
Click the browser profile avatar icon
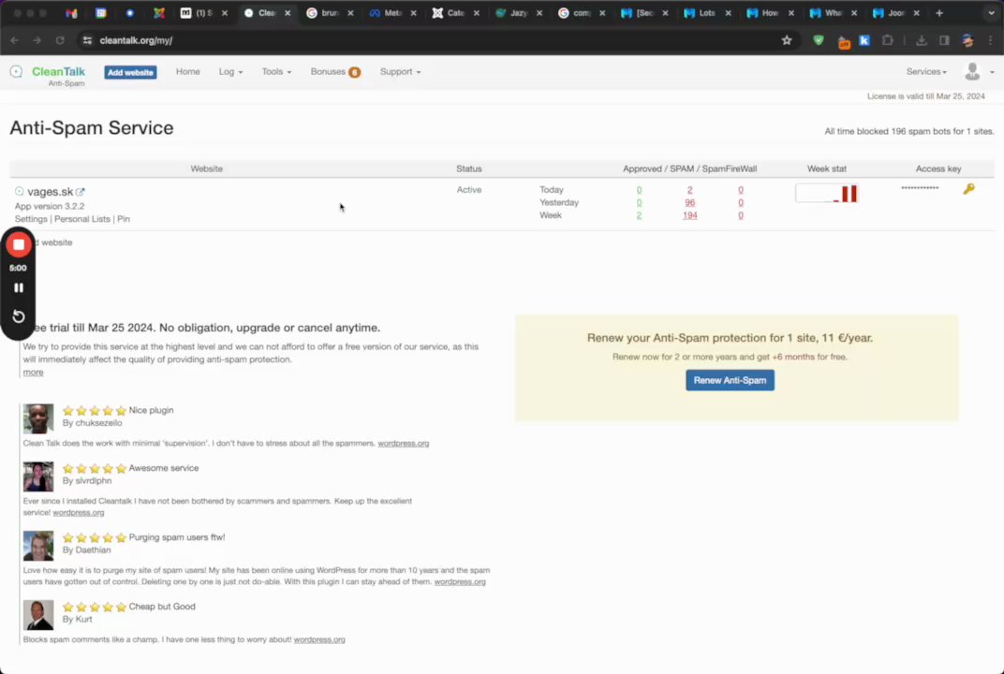967,40
